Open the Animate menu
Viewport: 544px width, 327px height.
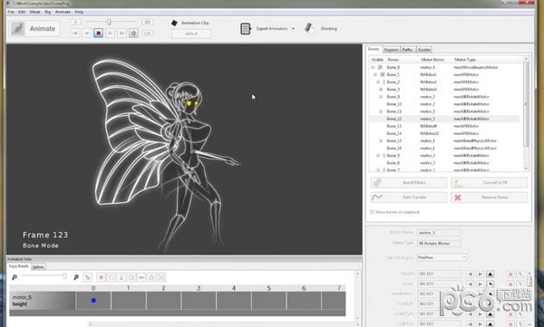click(63, 12)
